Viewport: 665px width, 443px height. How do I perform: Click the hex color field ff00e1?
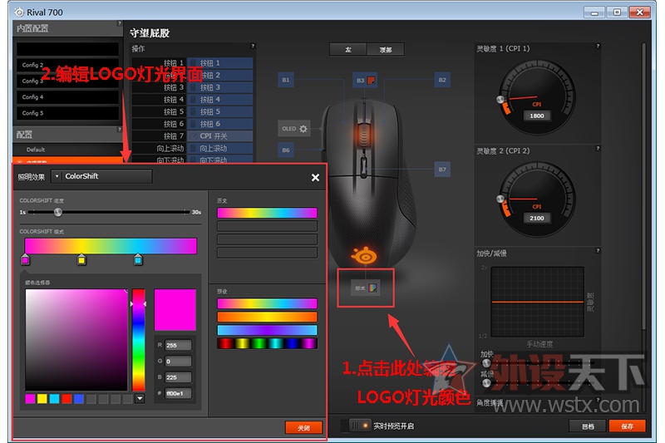point(178,393)
